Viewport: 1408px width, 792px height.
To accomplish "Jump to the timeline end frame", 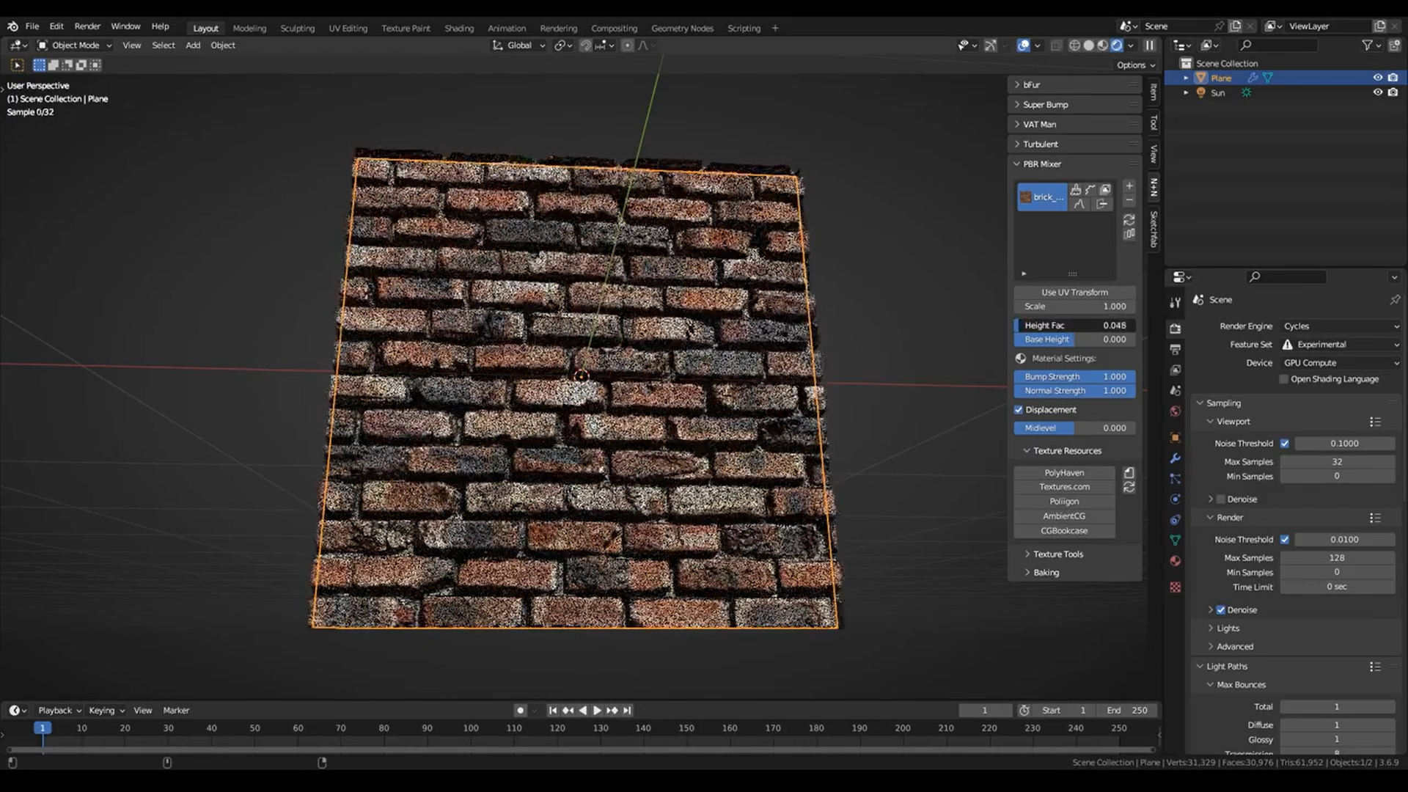I will point(627,710).
